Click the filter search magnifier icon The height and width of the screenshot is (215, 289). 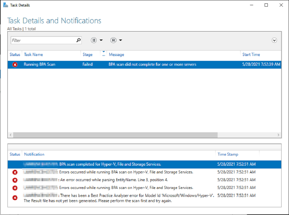tap(78, 40)
